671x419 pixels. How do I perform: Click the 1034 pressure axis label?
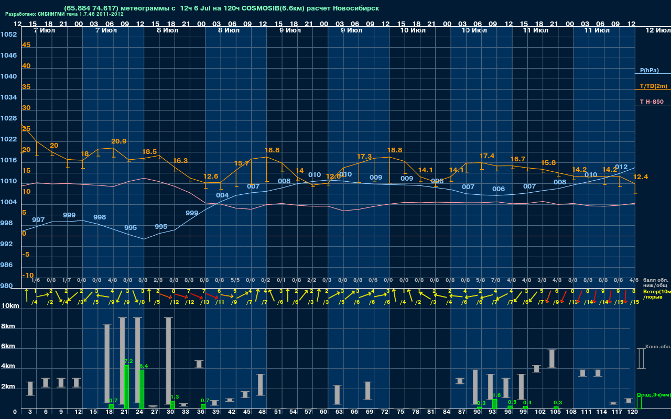click(8, 97)
